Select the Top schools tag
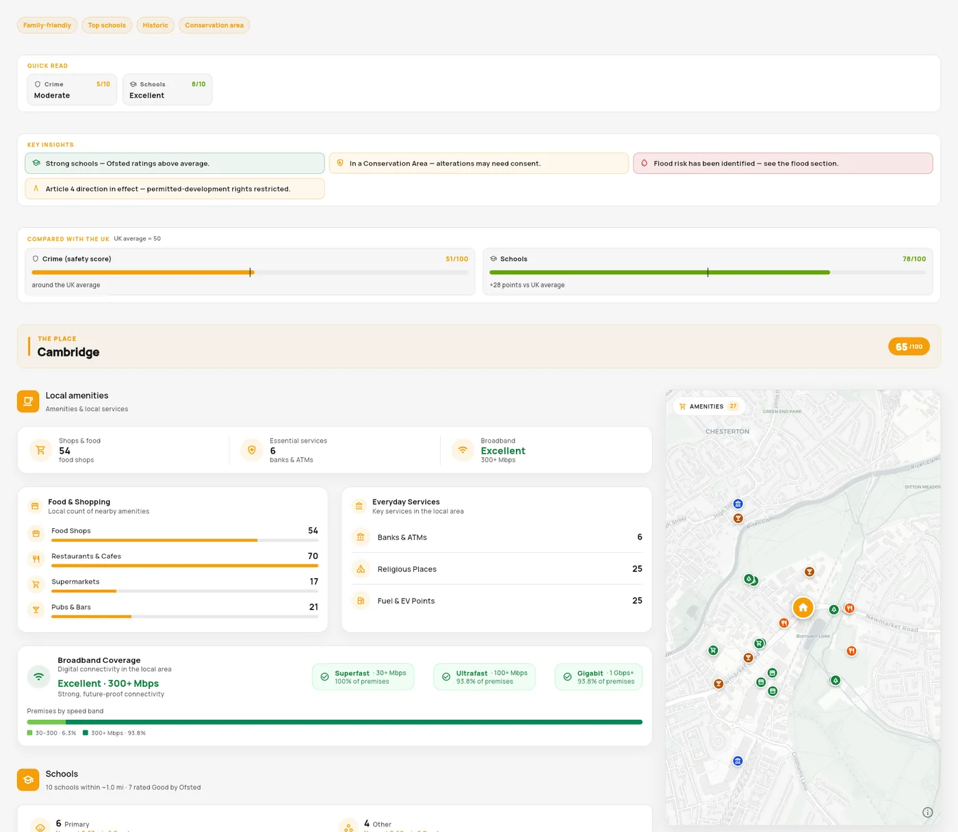 (x=107, y=25)
